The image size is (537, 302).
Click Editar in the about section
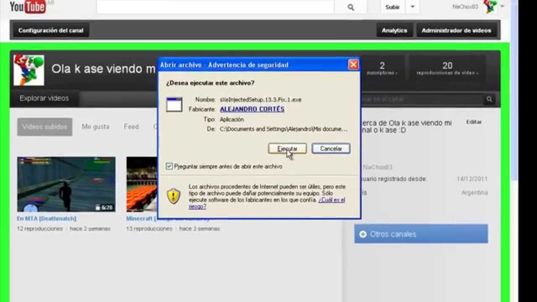pos(474,122)
